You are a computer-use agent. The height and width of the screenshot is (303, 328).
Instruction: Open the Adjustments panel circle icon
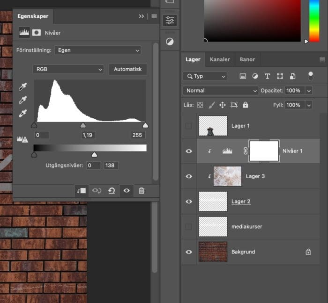170,42
